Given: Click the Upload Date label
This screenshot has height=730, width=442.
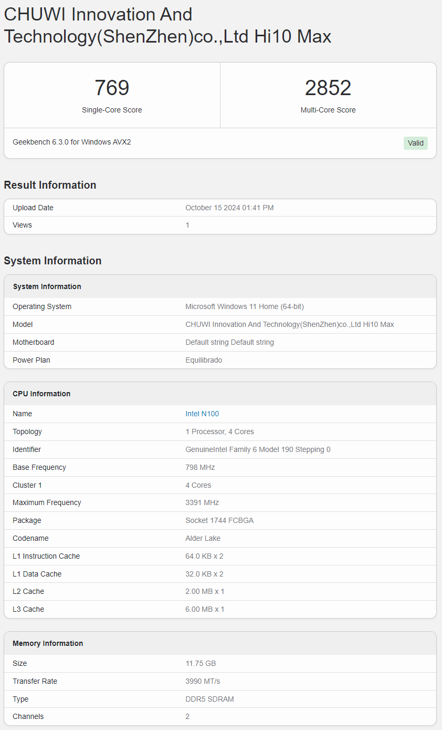Looking at the screenshot, I should point(33,208).
